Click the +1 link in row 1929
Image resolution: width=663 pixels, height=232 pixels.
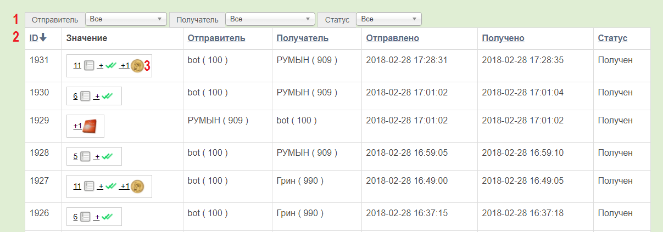pos(77,126)
